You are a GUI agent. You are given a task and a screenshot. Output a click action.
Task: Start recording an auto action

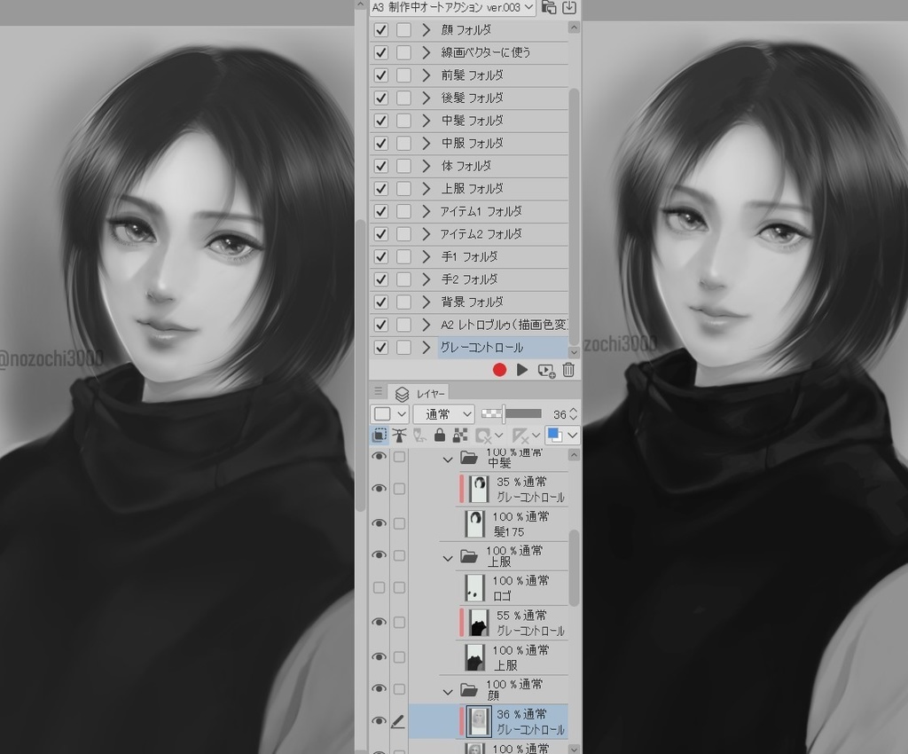pos(499,370)
